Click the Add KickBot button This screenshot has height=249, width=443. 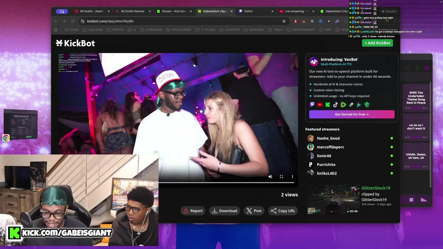pyautogui.click(x=377, y=43)
